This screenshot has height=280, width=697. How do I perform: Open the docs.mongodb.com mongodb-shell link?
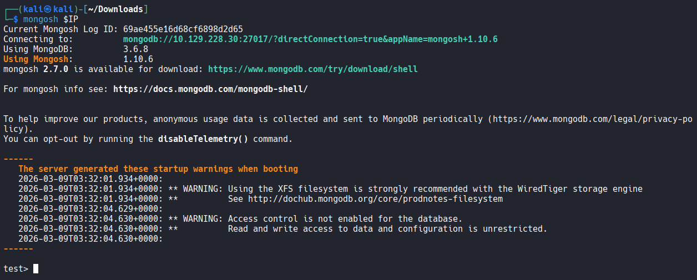[x=210, y=89]
